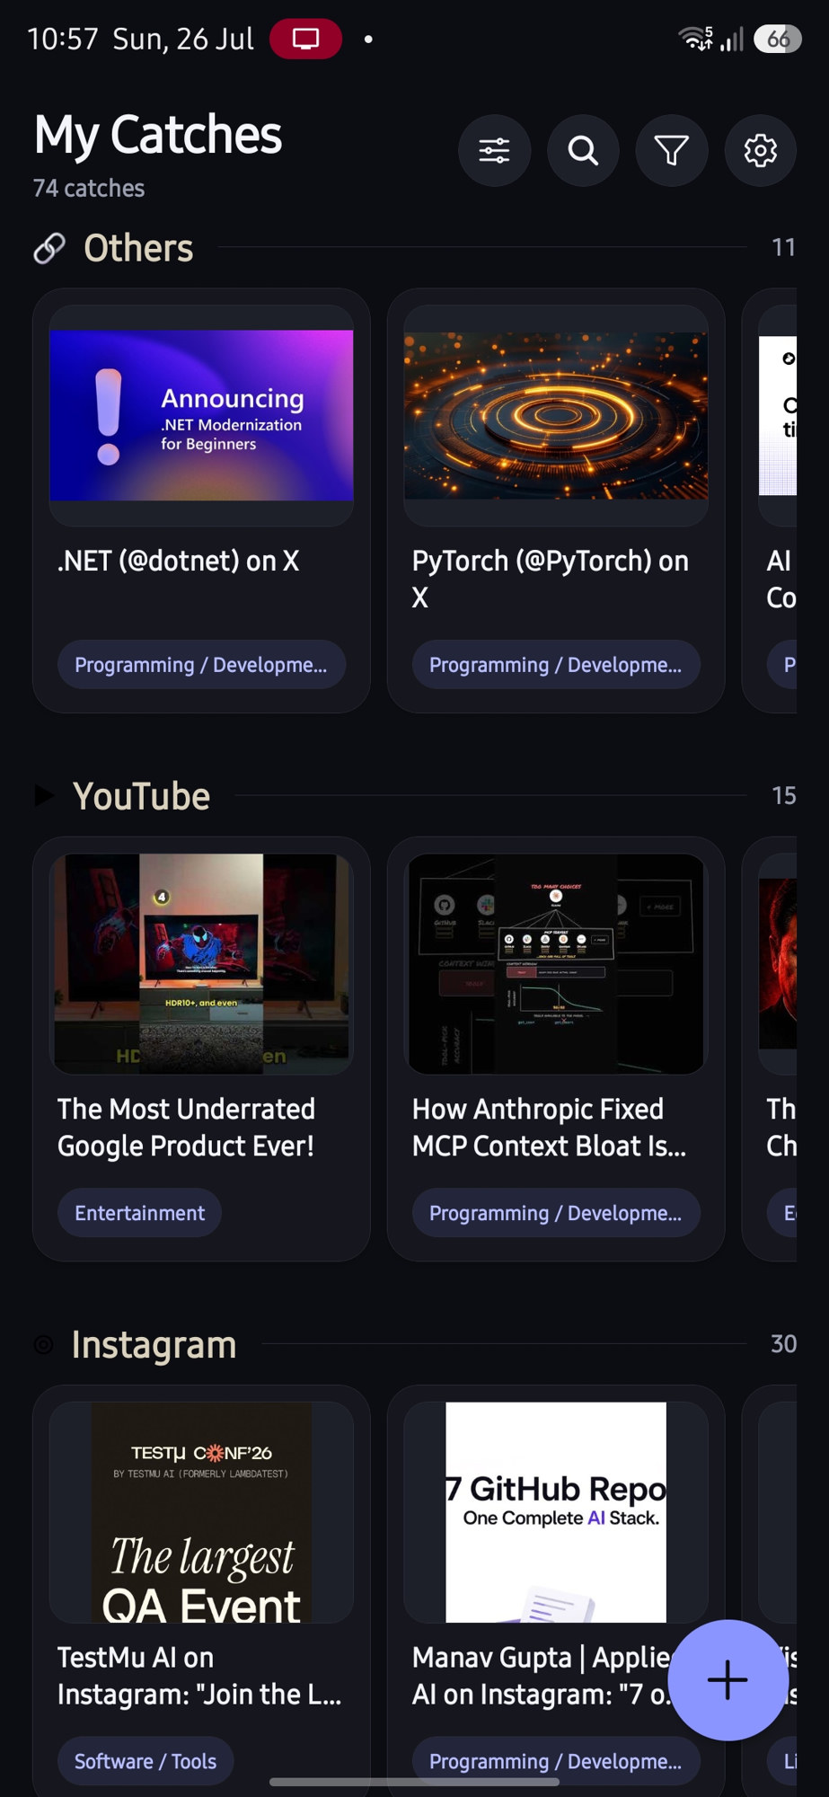The width and height of the screenshot is (829, 1797).
Task: Select Entertainment tag on Google Product card
Action: tap(139, 1213)
